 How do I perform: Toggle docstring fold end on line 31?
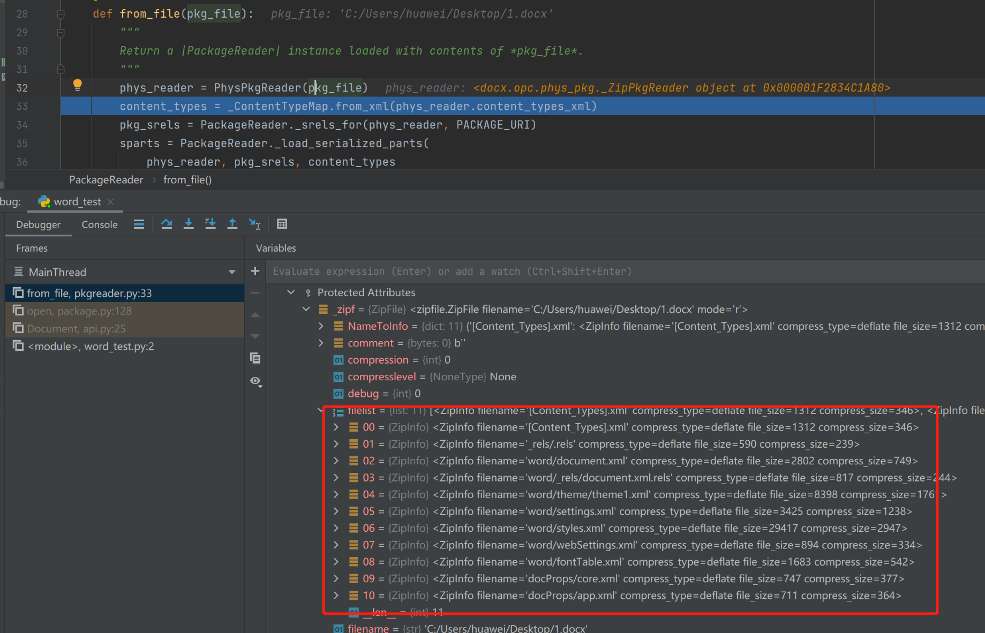[61, 69]
